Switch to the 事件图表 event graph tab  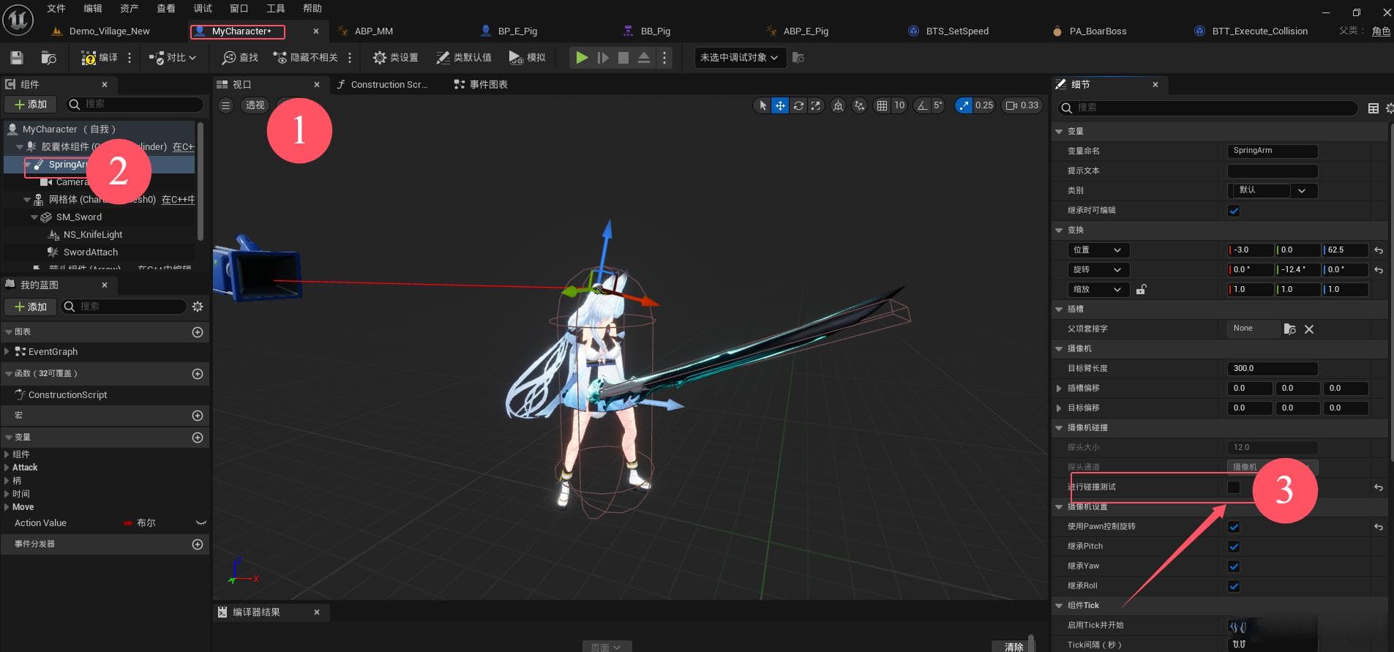pyautogui.click(x=481, y=85)
